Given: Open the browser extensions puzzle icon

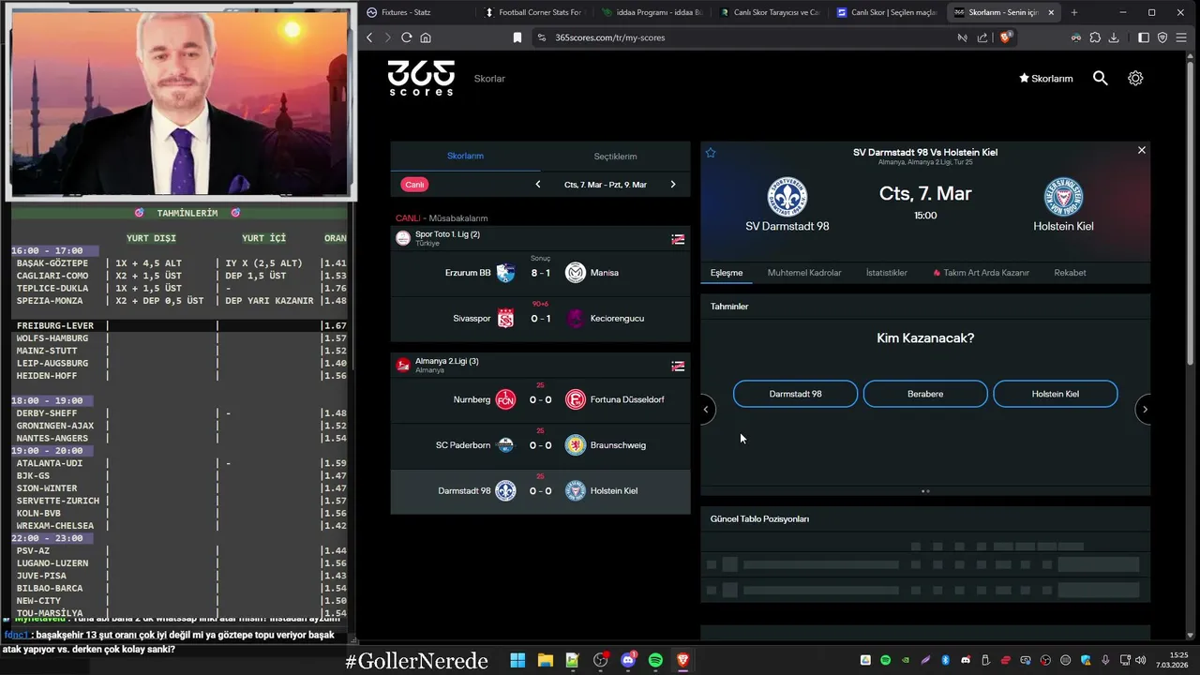Looking at the screenshot, I should (x=1095, y=37).
